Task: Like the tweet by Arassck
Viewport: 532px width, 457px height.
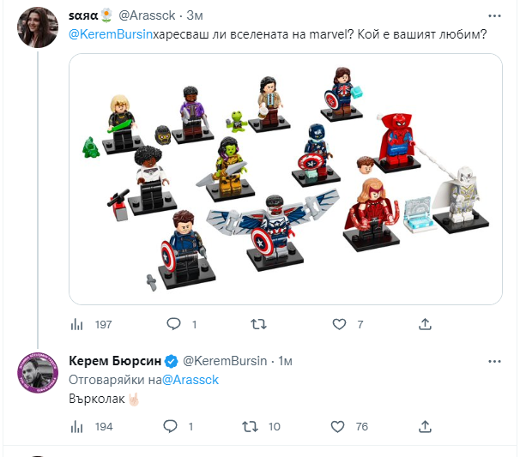Action: [340, 324]
